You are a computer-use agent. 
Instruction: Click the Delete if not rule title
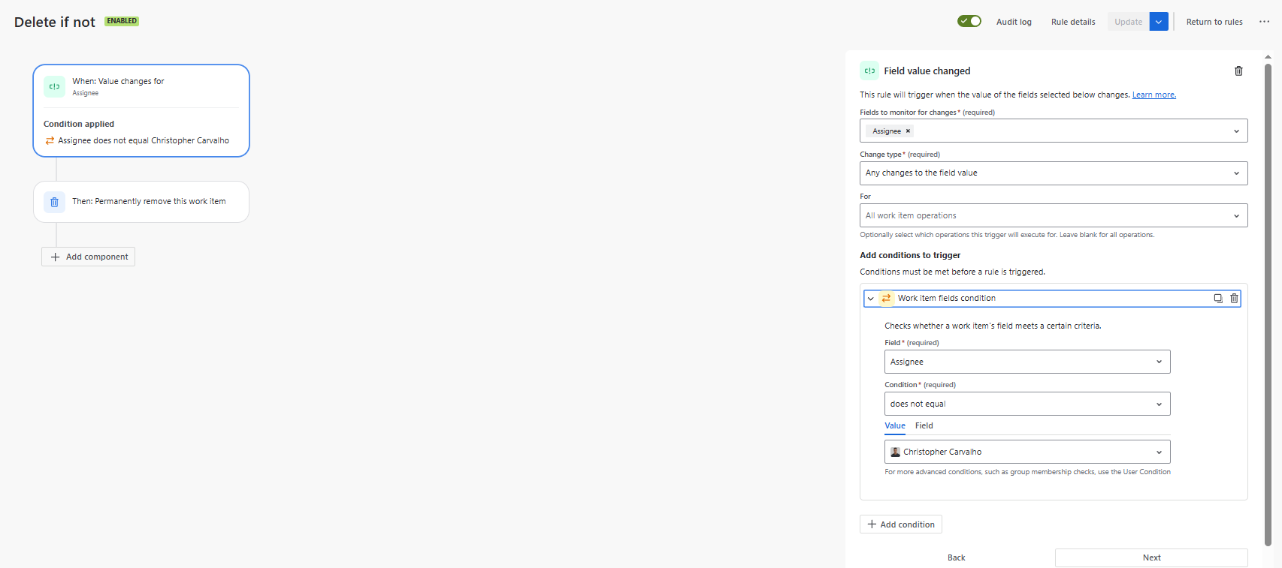[x=55, y=23]
